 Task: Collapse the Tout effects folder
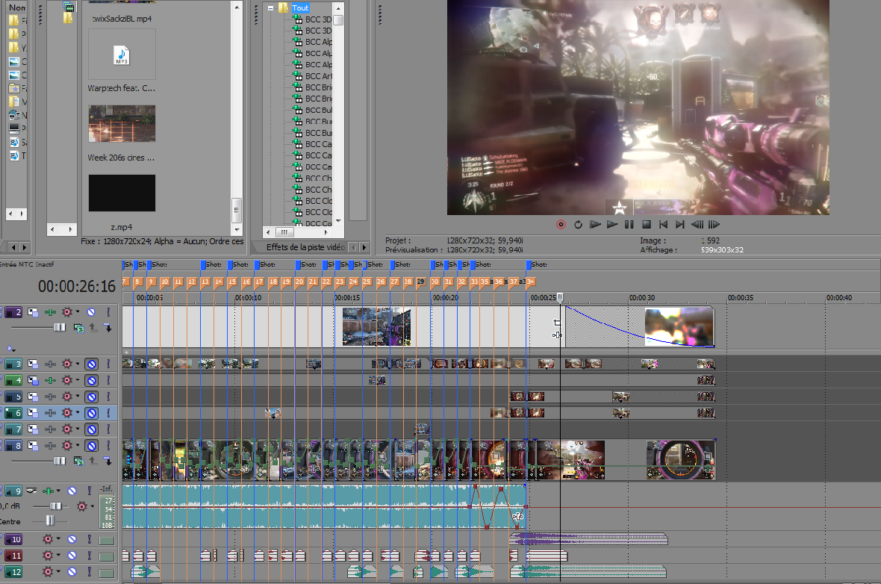pos(271,8)
